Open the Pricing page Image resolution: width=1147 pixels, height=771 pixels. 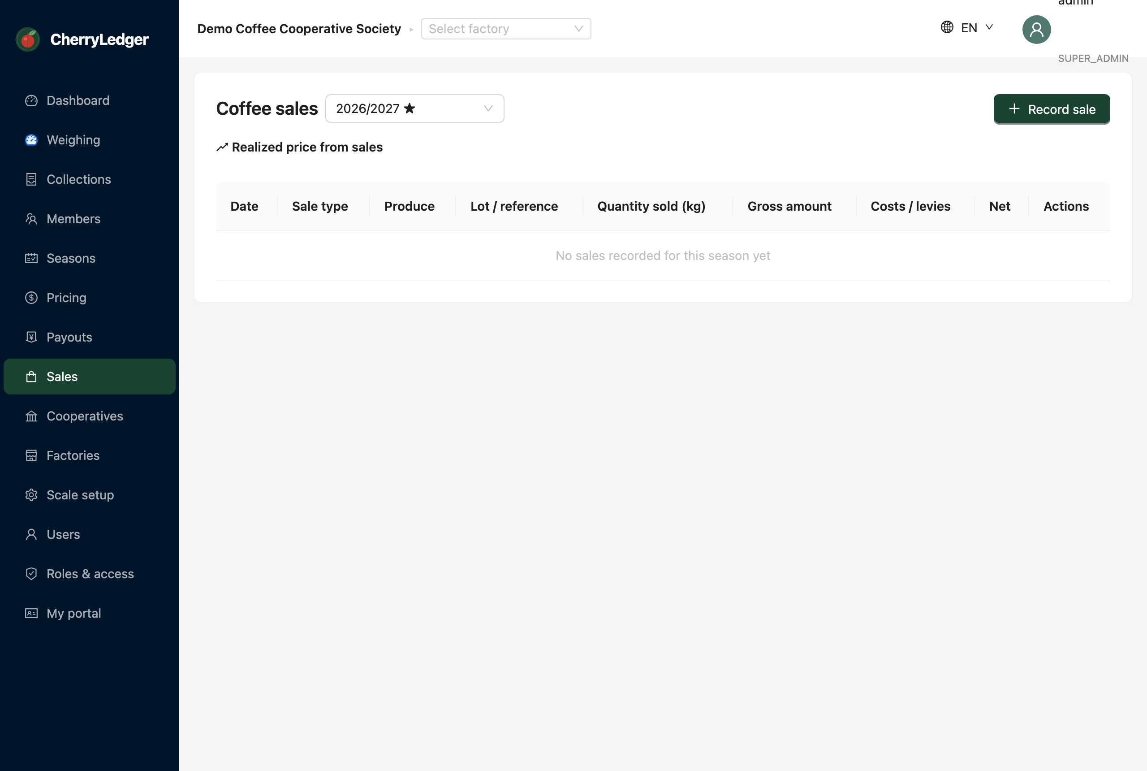click(90, 298)
